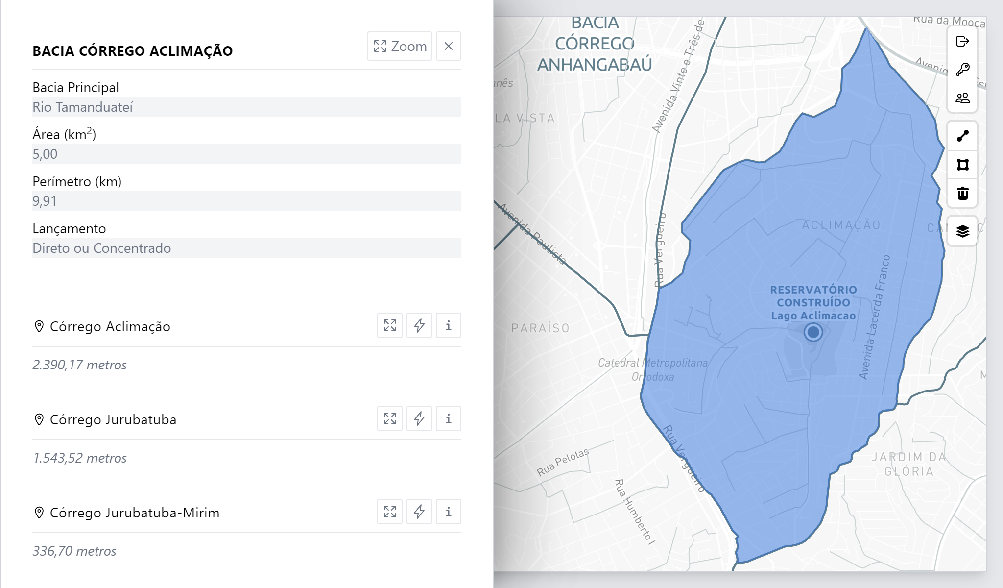Viewport: 1003px width, 588px height.
Task: Open the users icon on map toolbar
Action: [963, 98]
